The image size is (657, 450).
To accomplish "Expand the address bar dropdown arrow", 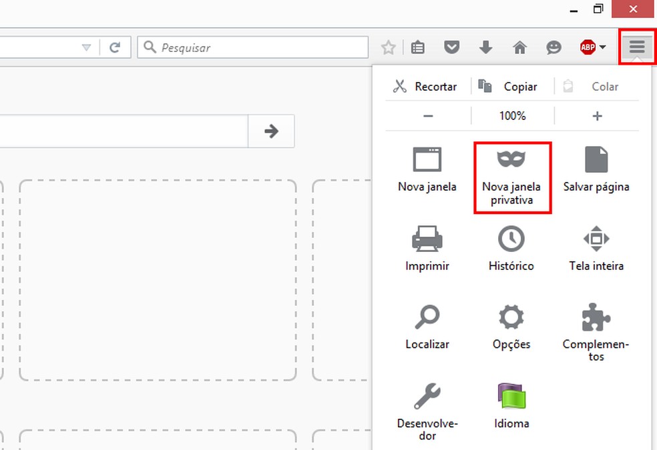I will pos(87,47).
